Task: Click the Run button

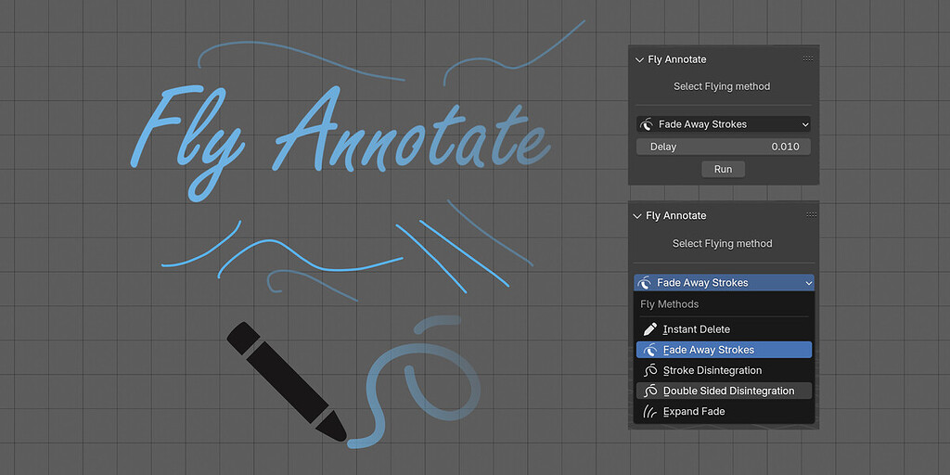Action: point(723,169)
